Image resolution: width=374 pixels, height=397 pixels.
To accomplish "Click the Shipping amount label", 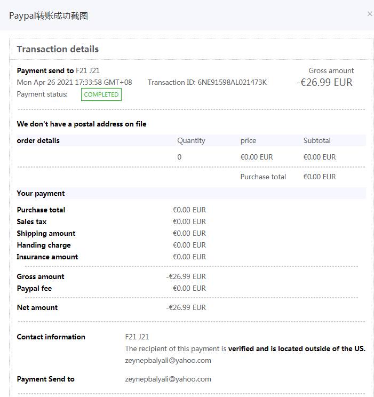I will tap(46, 233).
